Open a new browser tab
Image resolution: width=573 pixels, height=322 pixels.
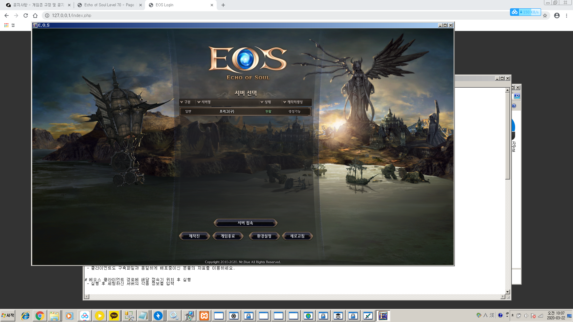223,5
